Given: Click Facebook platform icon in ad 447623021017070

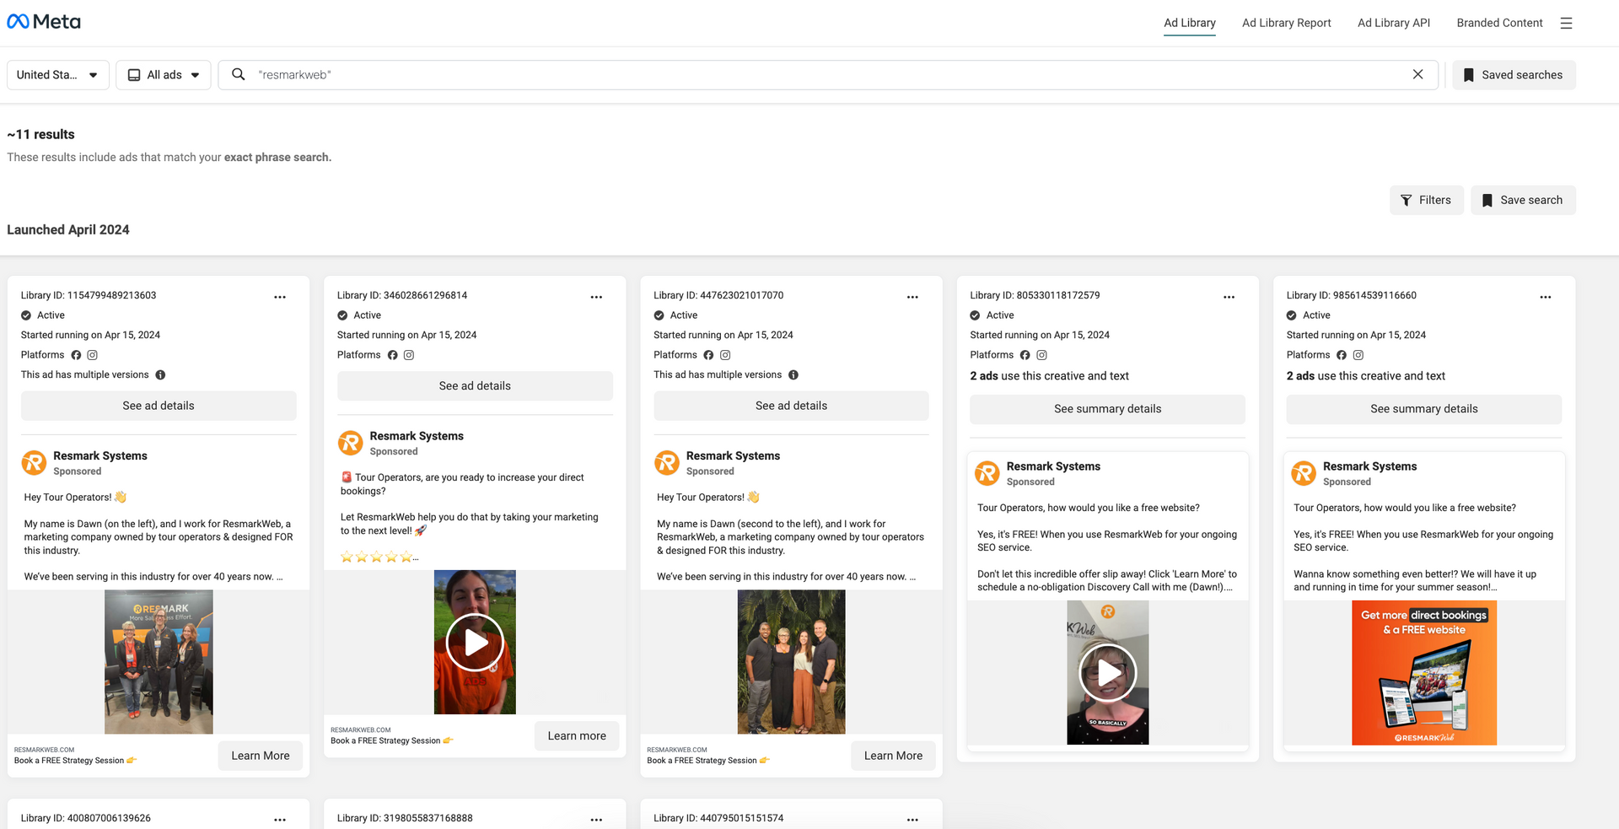Looking at the screenshot, I should [x=708, y=355].
